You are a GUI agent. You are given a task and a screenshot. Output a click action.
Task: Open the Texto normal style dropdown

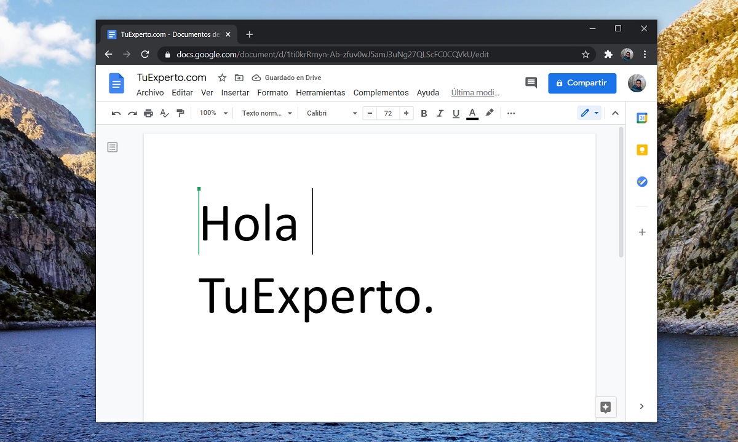coord(267,113)
